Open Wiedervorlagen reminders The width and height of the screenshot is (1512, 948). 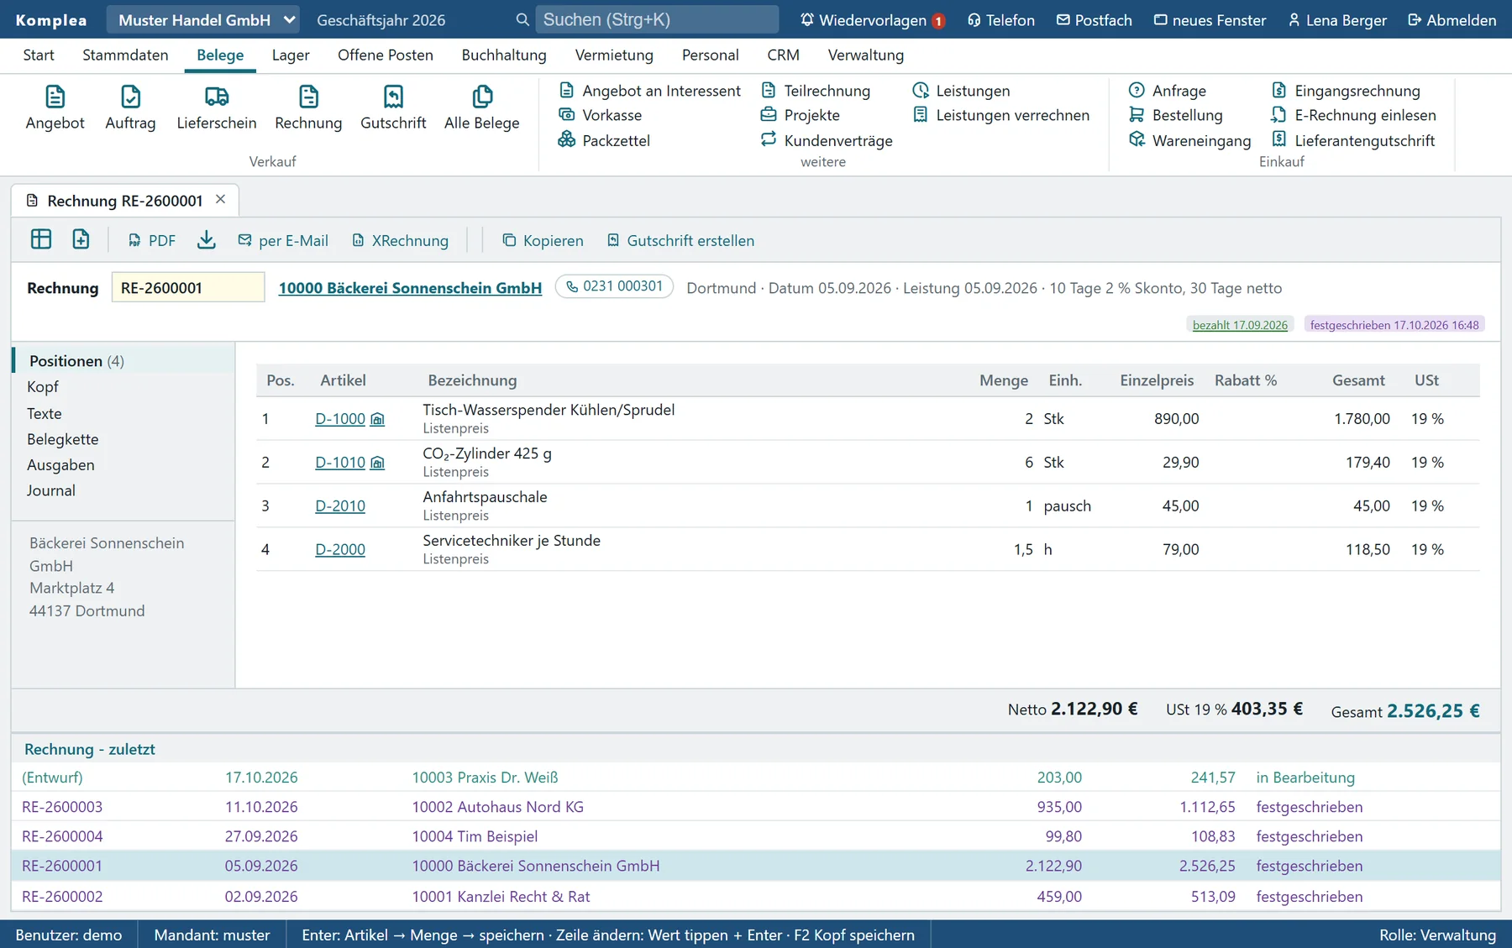tap(873, 20)
